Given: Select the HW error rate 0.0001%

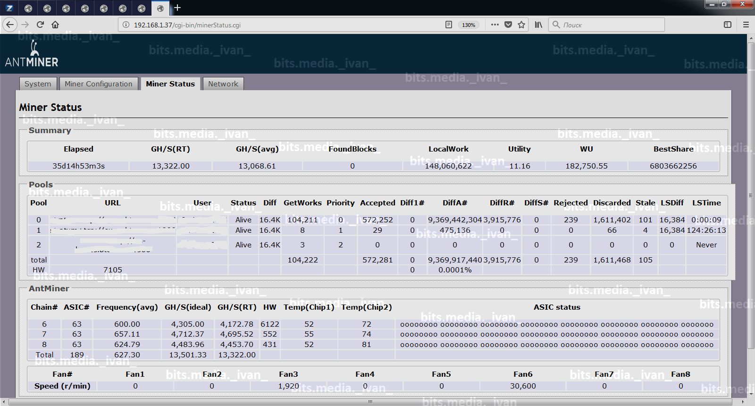Looking at the screenshot, I should 455,270.
